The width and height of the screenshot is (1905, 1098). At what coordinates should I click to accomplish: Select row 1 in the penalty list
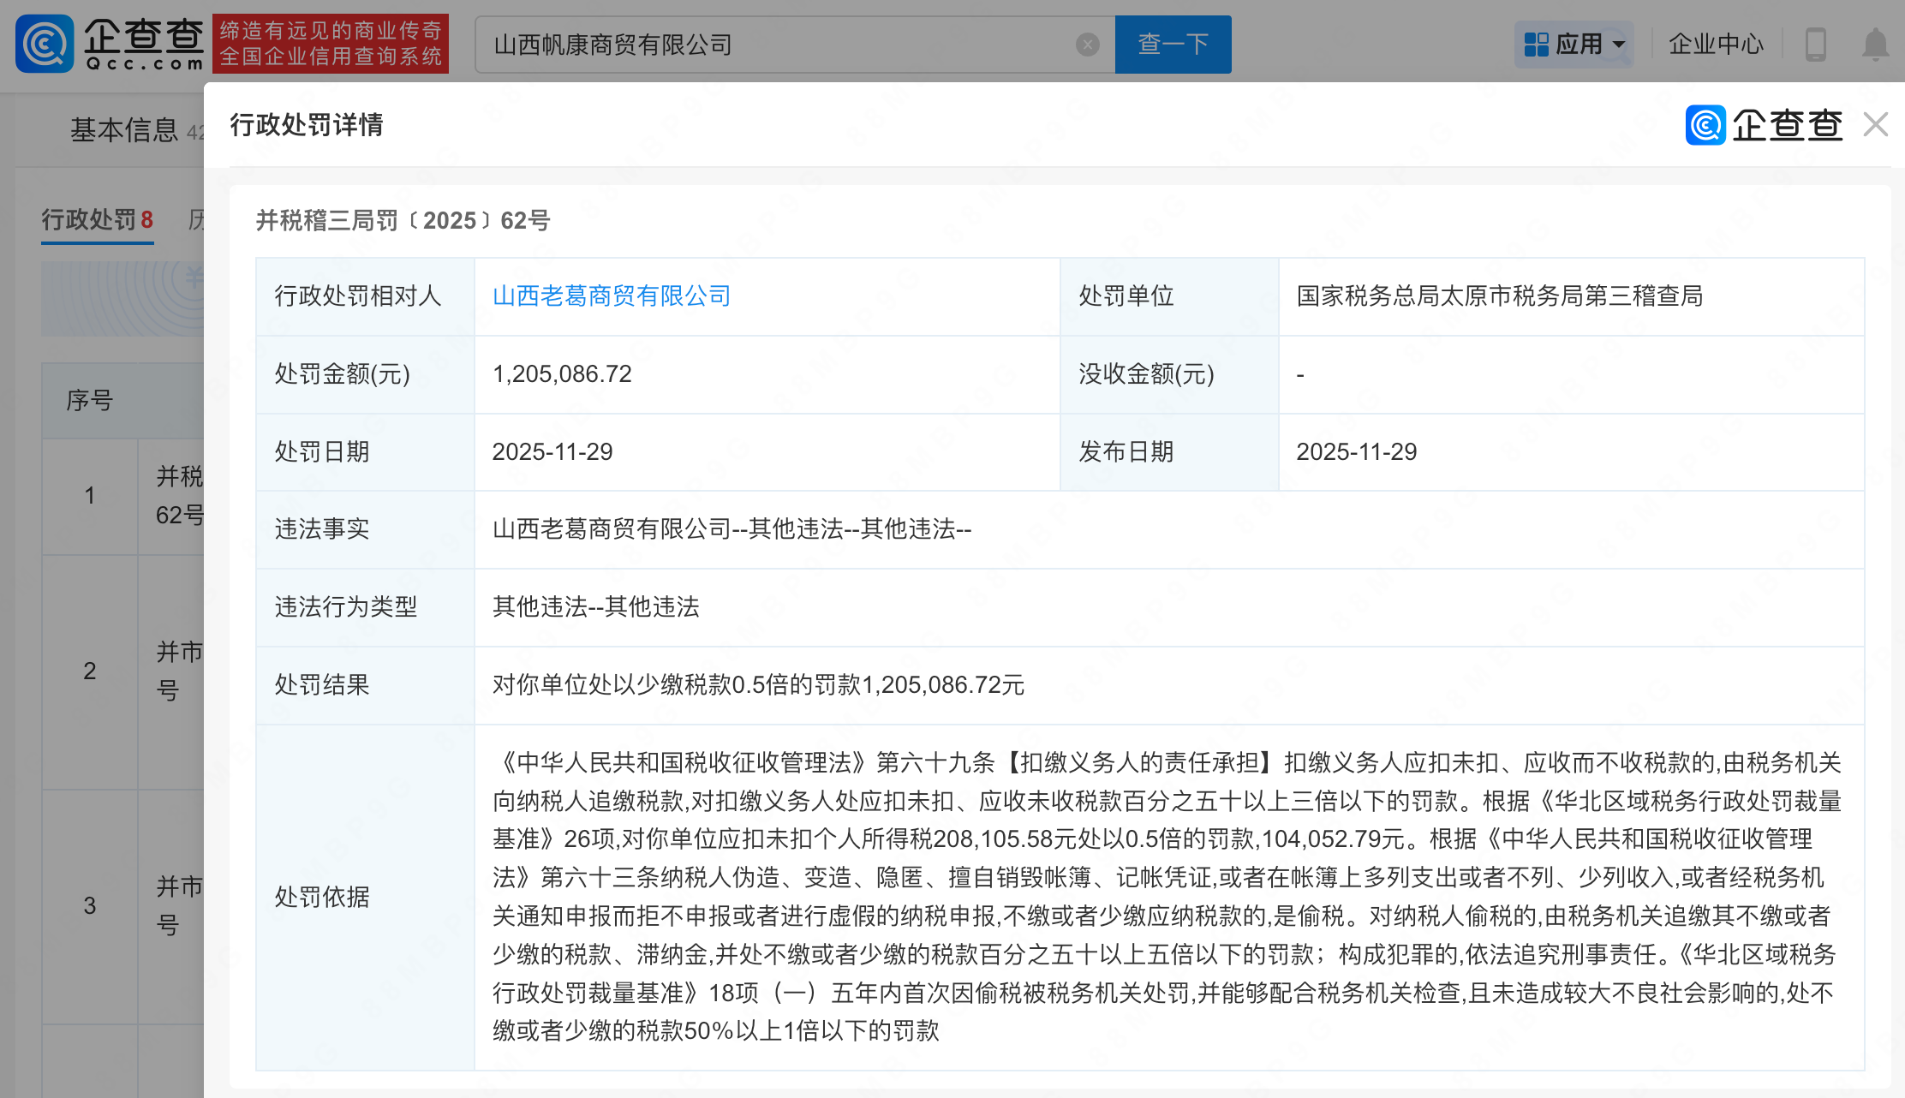click(90, 495)
